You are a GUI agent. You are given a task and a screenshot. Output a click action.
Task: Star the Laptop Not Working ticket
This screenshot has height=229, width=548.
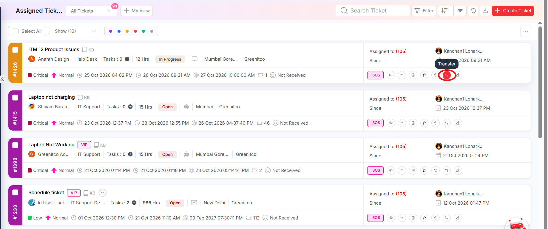click(424, 170)
